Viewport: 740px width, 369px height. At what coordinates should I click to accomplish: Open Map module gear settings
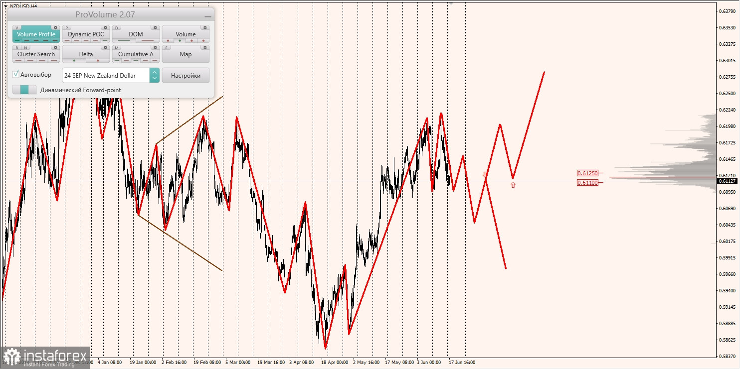coord(205,47)
